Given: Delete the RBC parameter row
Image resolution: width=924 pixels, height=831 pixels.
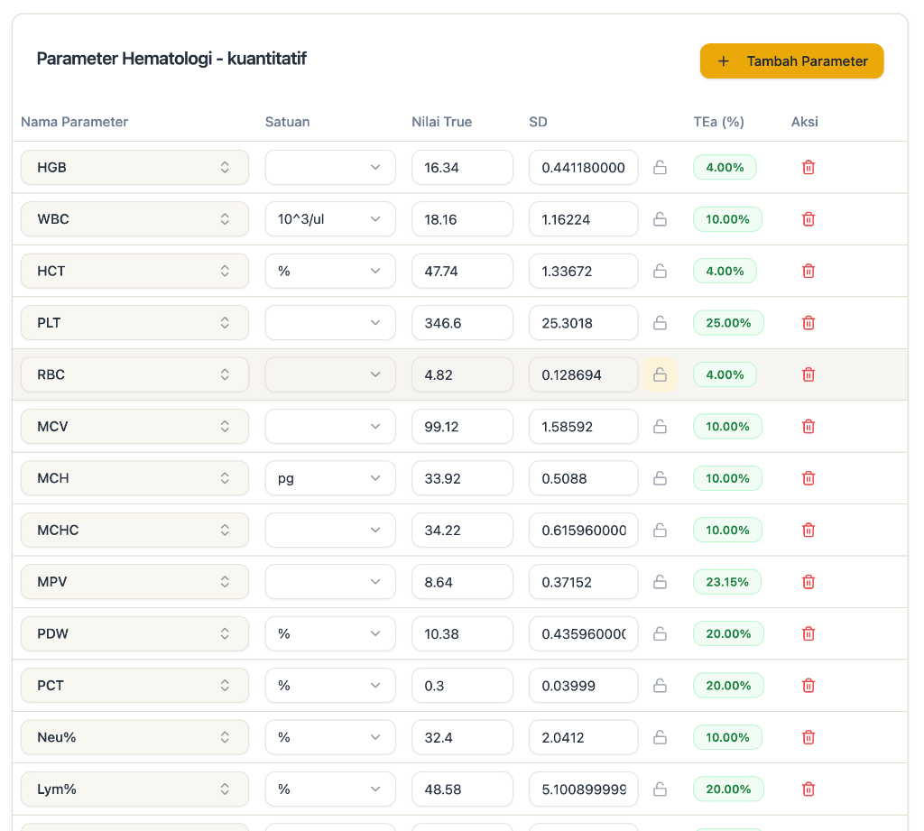Looking at the screenshot, I should pos(808,374).
